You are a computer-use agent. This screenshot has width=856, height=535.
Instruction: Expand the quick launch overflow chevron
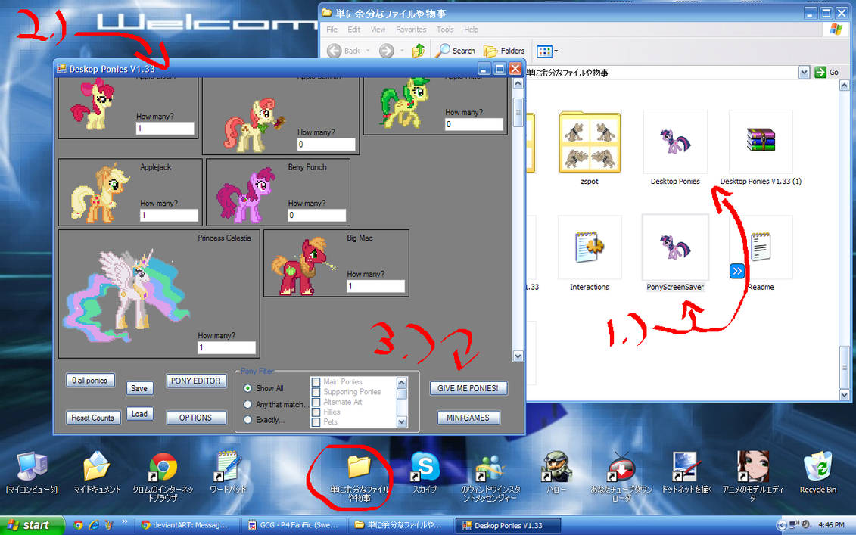124,522
